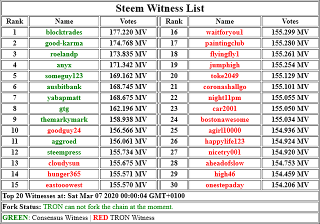Click the left Rank column header
This screenshot has width=320, height=224.
coord(14,21)
